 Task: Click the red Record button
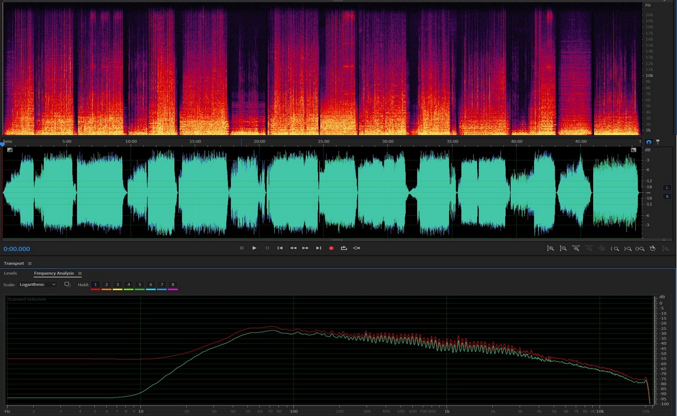[331, 249]
